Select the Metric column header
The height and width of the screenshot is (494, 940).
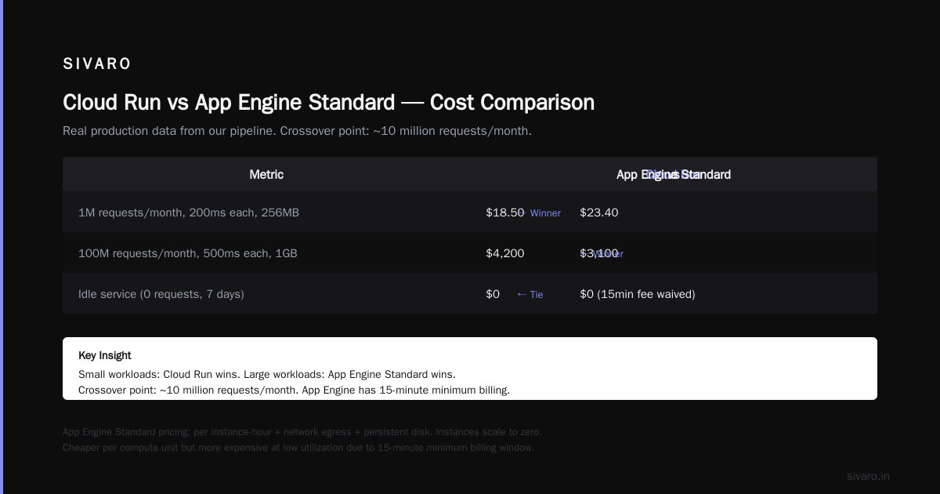(266, 174)
